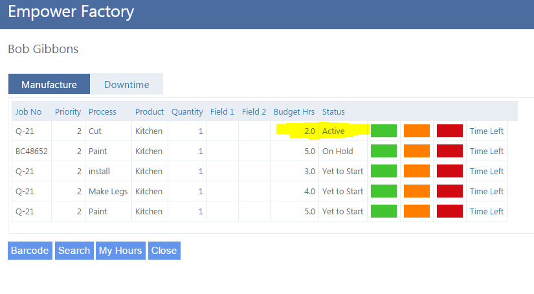
Task: Sort list by Job No header
Action: pos(28,111)
